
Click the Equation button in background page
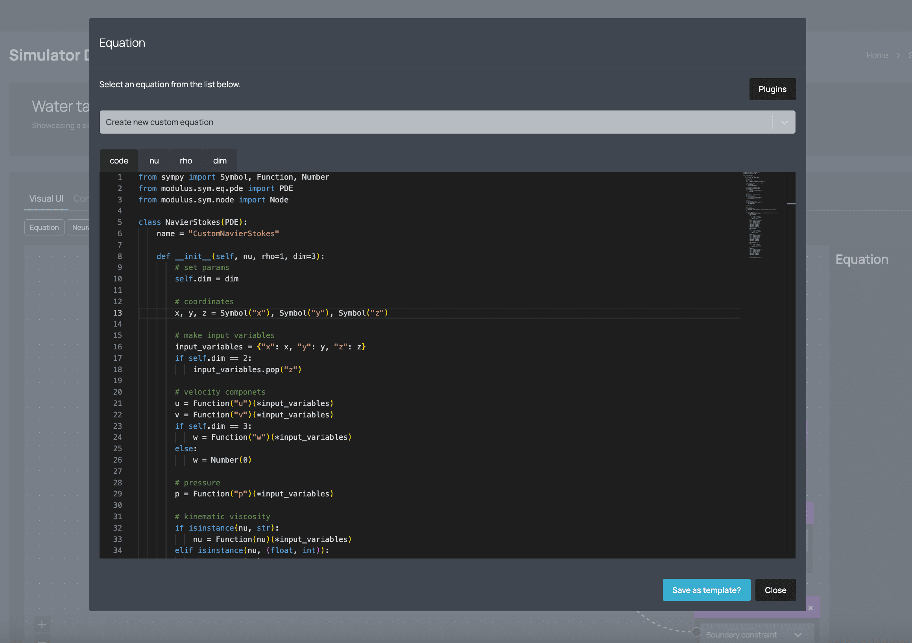[x=44, y=227]
